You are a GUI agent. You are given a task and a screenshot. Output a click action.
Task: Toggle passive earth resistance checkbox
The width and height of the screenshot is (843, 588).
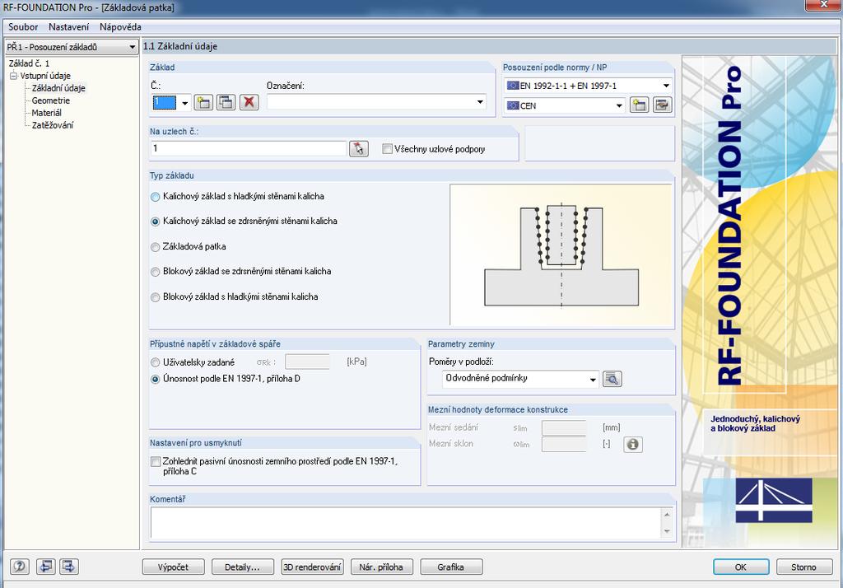[x=156, y=461]
